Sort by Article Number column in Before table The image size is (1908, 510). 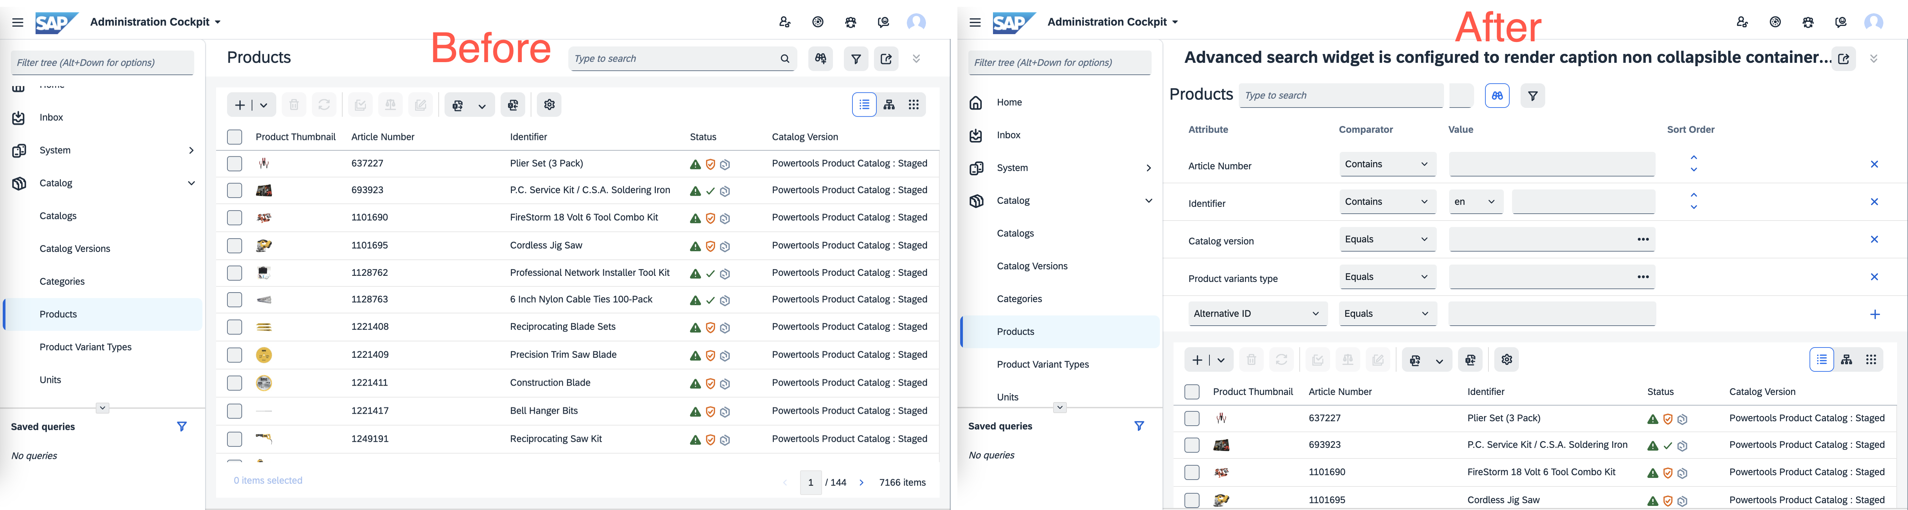point(383,137)
